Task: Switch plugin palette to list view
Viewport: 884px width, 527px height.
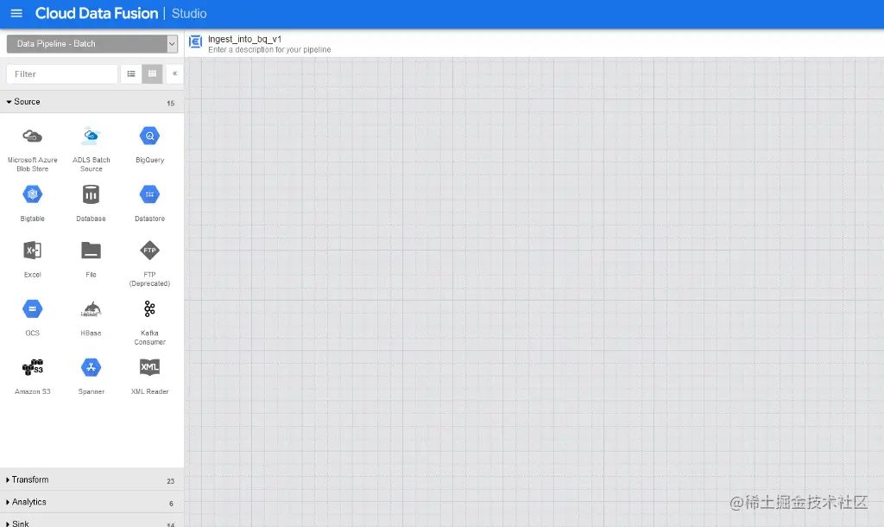Action: point(131,74)
